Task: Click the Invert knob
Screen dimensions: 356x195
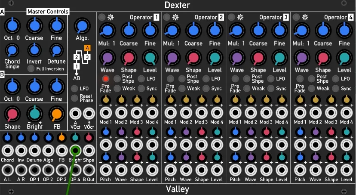Action: coord(34,50)
